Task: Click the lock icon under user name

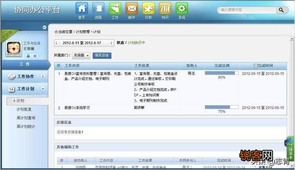Action: 28,56
